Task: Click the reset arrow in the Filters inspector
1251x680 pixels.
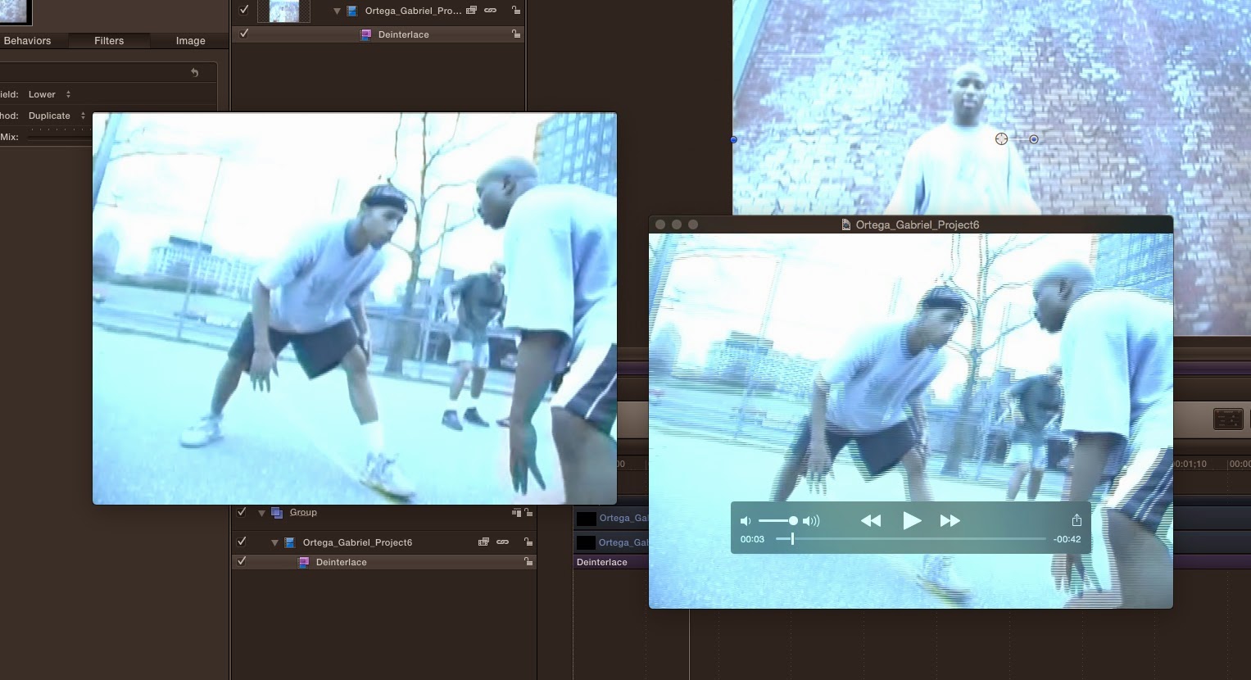Action: (x=194, y=72)
